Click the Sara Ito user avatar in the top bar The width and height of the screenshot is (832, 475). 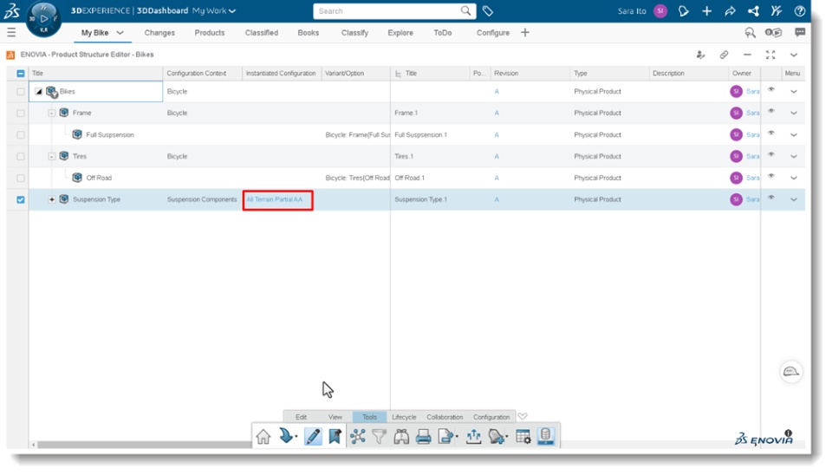click(660, 10)
